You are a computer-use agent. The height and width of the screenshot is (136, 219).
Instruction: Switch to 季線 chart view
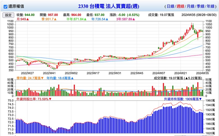tap(200, 6)
